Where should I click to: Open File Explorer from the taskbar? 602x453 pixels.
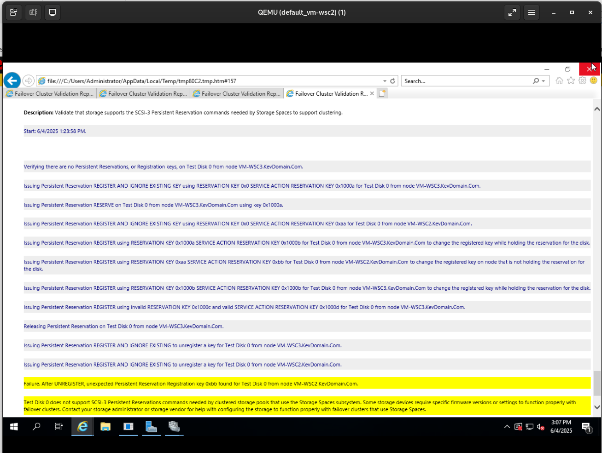click(x=105, y=427)
